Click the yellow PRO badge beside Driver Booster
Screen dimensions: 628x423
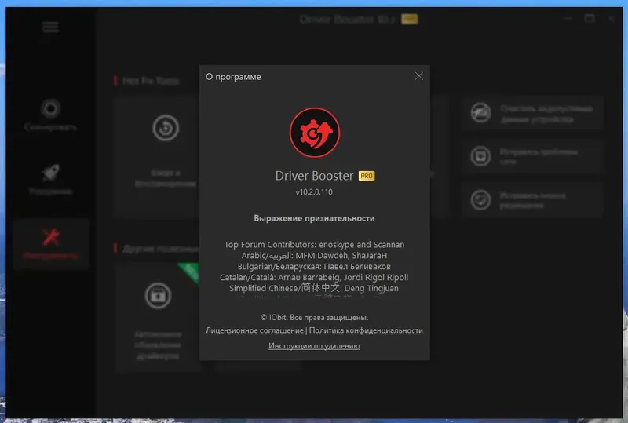(367, 176)
